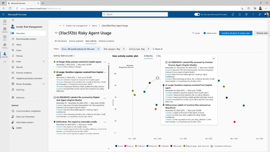Collapse sequence (4) in details popup

point(166,62)
